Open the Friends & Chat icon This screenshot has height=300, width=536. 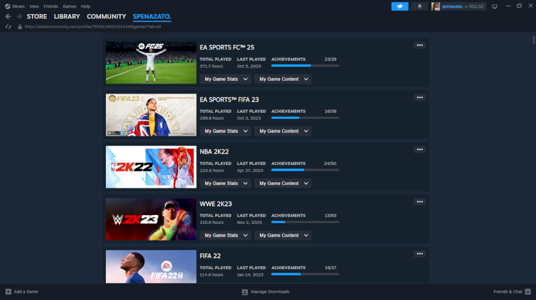[527, 292]
